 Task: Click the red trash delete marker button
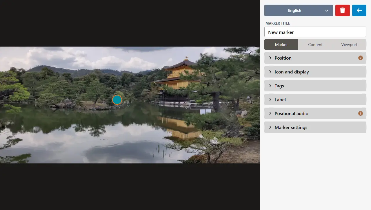(342, 10)
